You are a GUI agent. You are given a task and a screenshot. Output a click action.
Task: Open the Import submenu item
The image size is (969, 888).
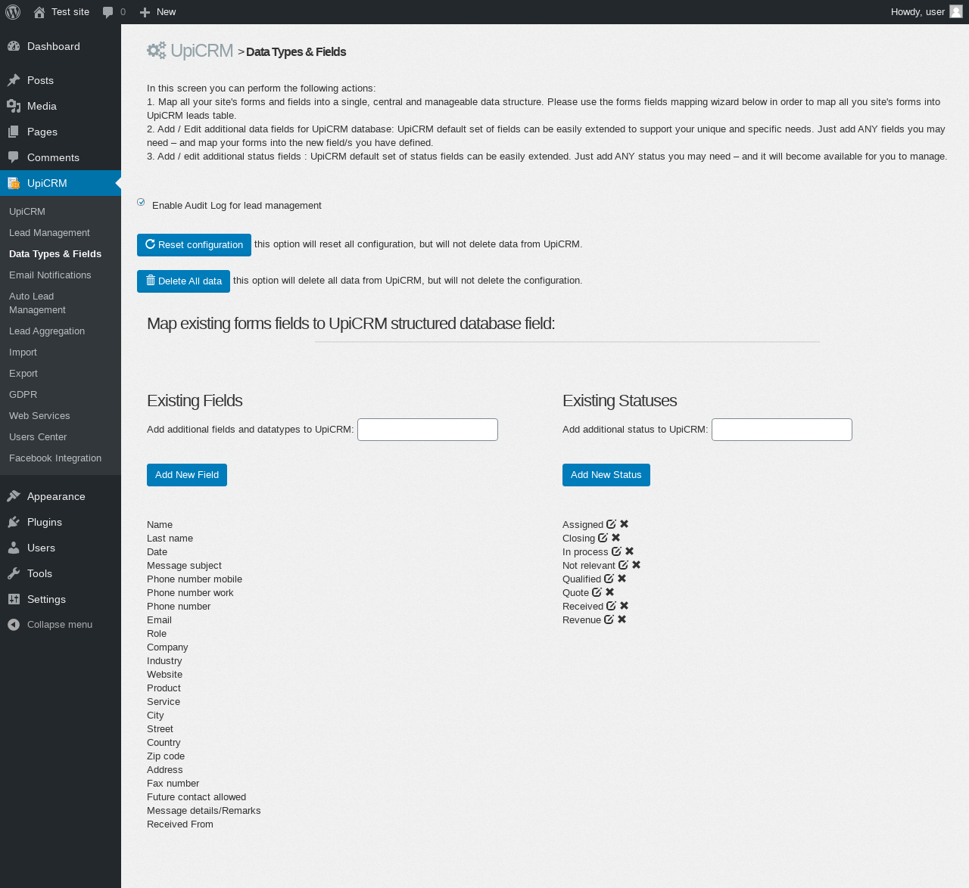(61, 352)
